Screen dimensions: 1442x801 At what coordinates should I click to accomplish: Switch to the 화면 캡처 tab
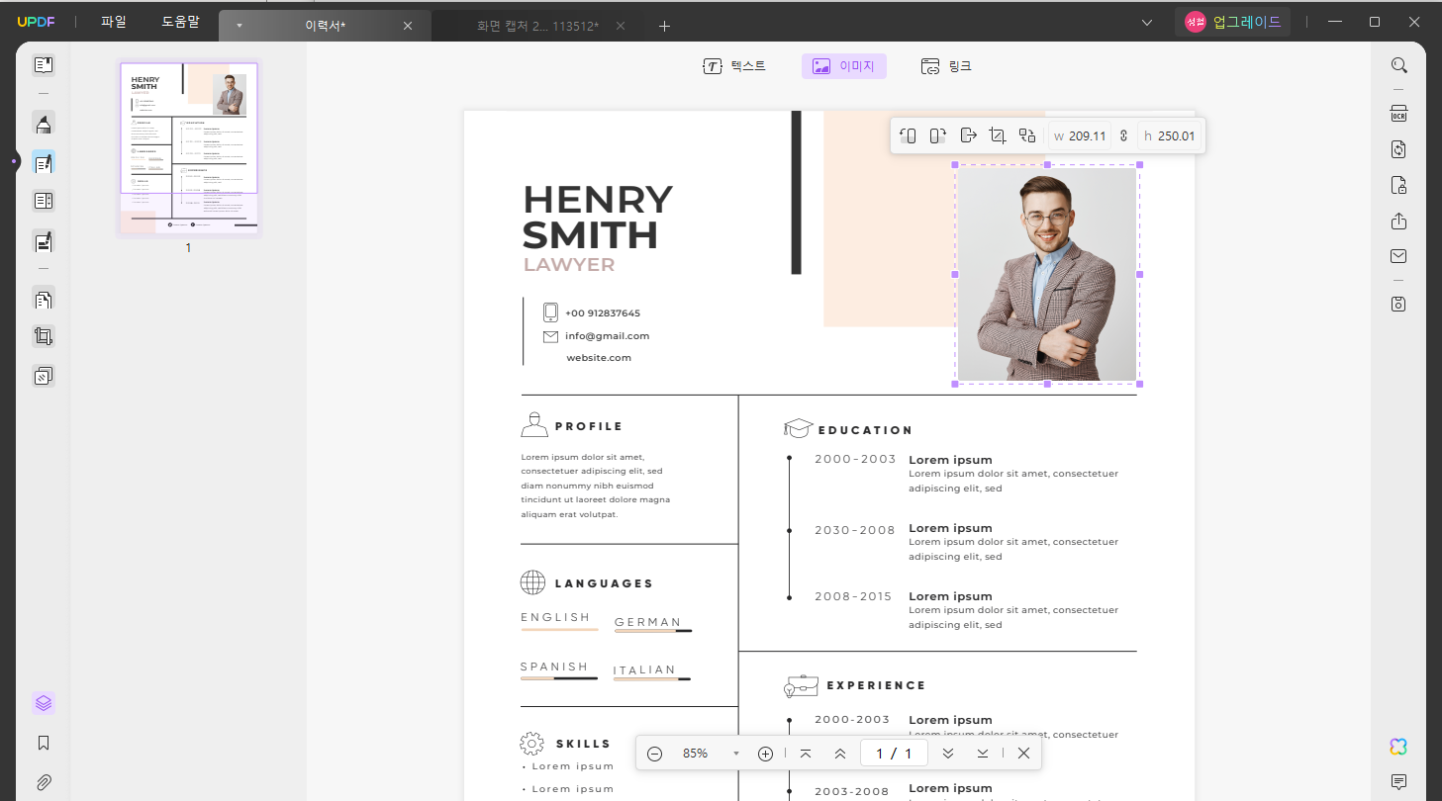coord(538,26)
